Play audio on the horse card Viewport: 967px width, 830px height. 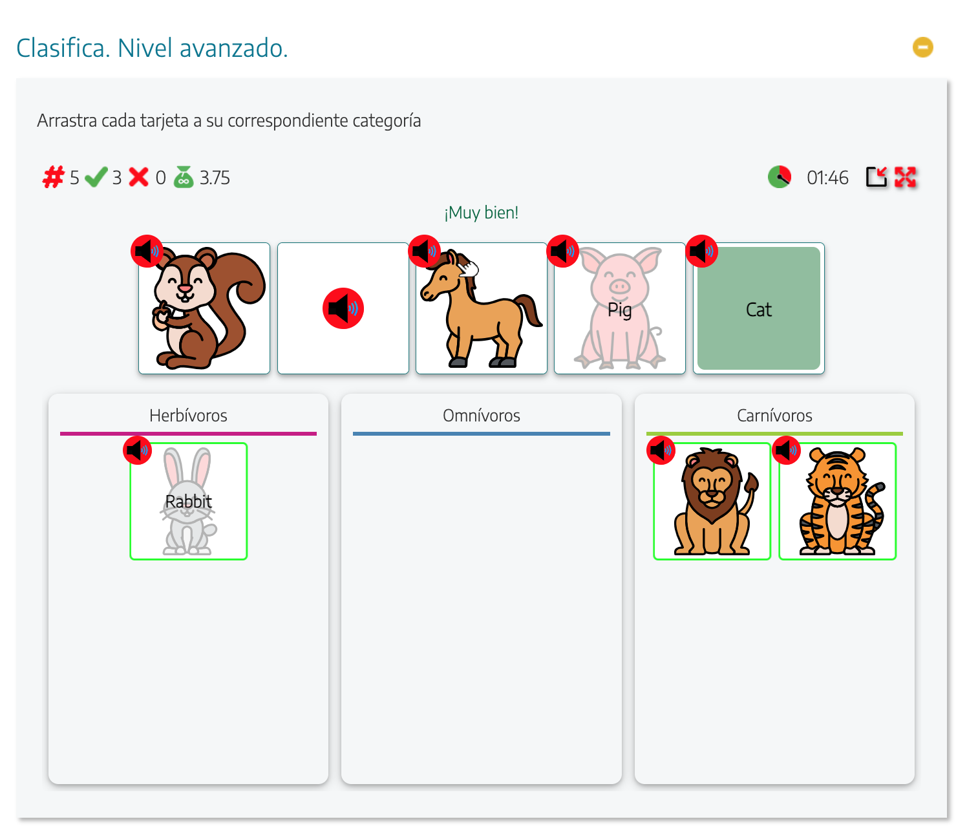424,251
